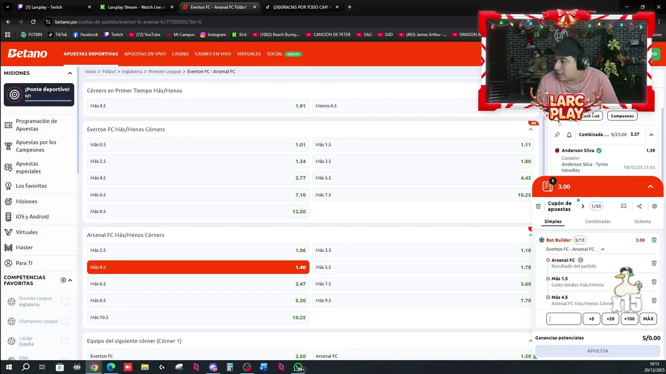
Task: Open Windows Start menu
Action: click(x=9, y=367)
